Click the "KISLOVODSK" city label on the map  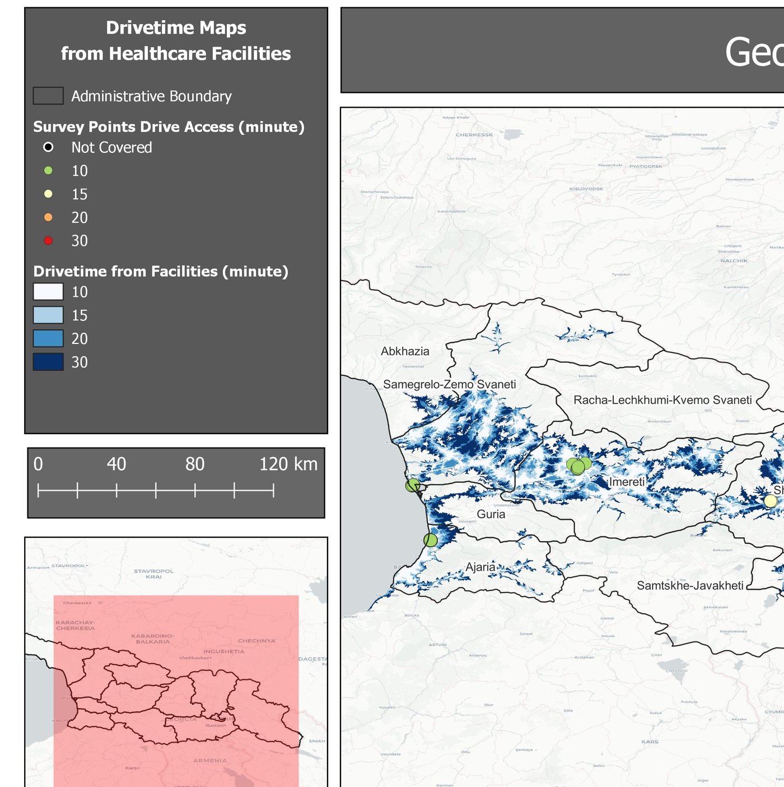586,189
